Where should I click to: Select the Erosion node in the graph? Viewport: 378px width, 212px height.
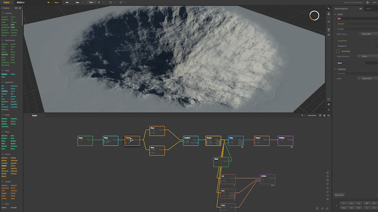(x=213, y=141)
